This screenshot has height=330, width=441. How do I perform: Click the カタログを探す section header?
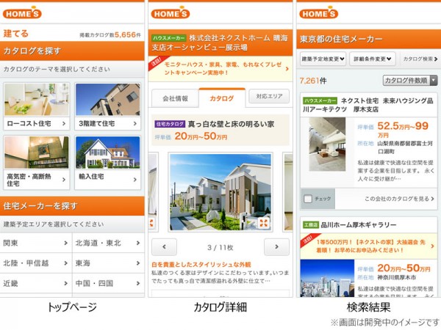72,51
